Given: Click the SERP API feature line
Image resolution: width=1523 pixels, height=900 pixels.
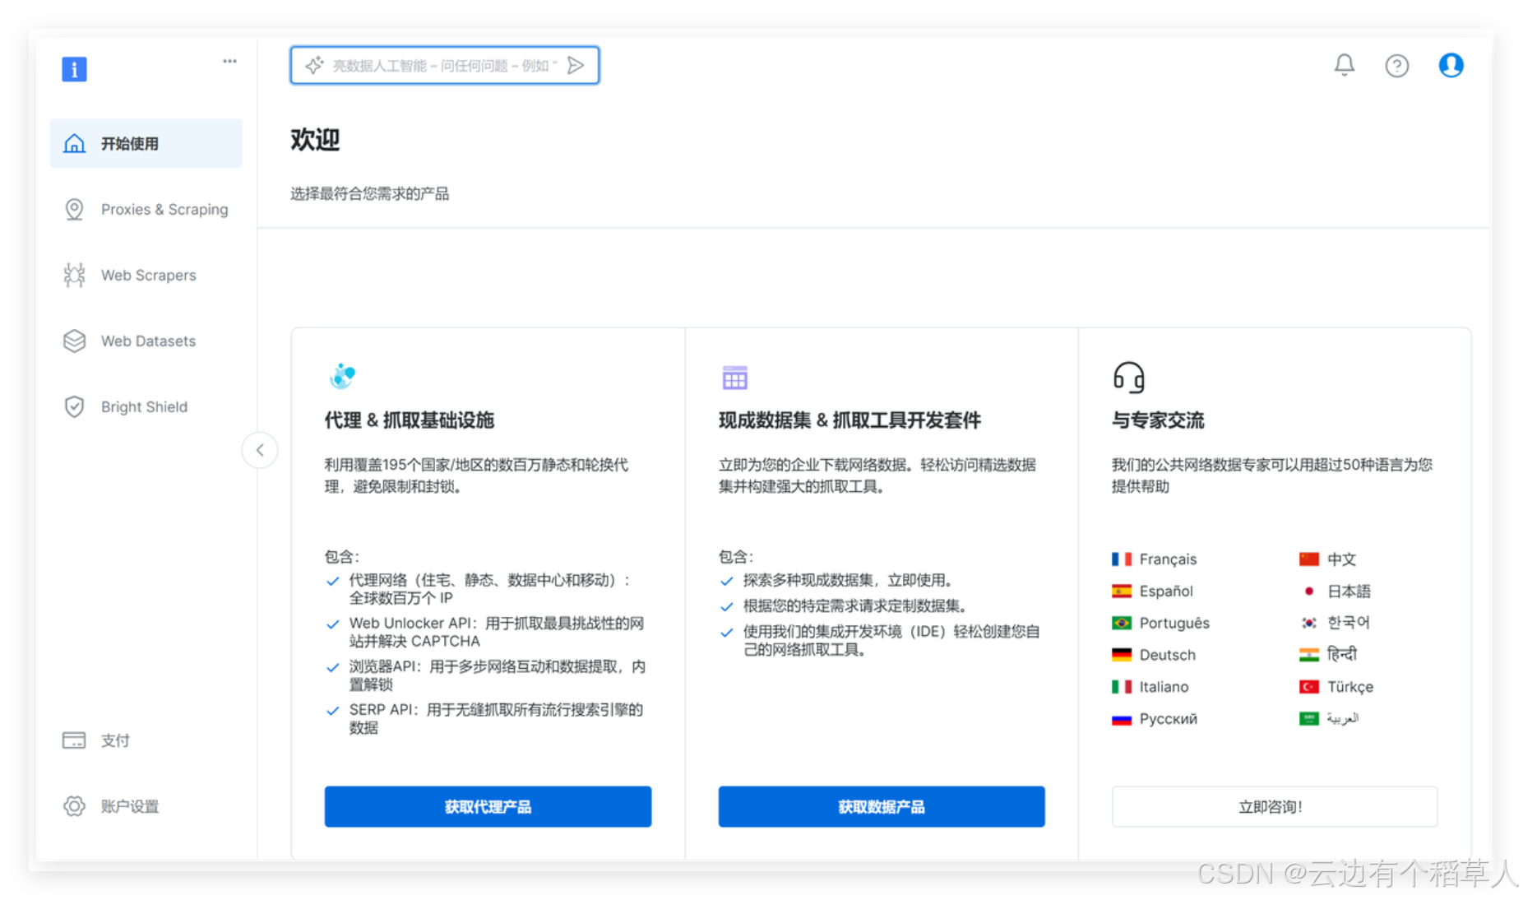Looking at the screenshot, I should [496, 718].
